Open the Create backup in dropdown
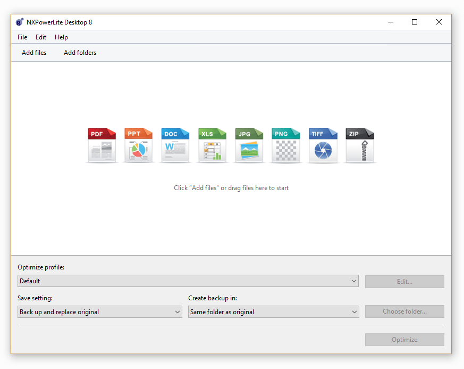464x369 pixels. 273,312
